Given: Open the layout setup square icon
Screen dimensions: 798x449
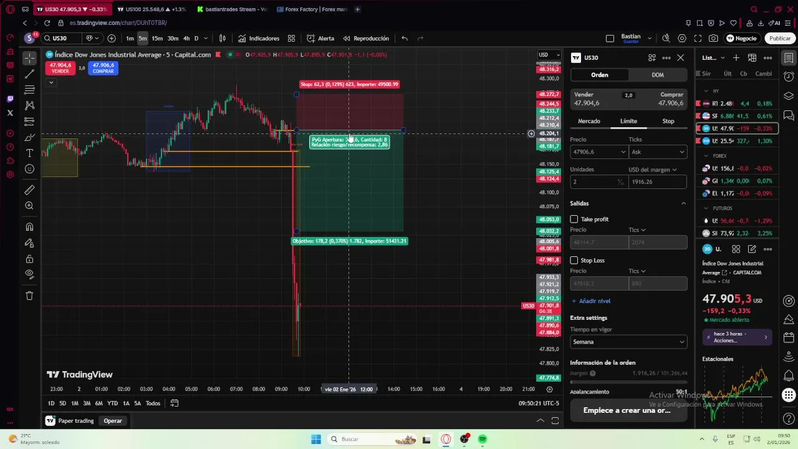Looking at the screenshot, I should click(610, 39).
